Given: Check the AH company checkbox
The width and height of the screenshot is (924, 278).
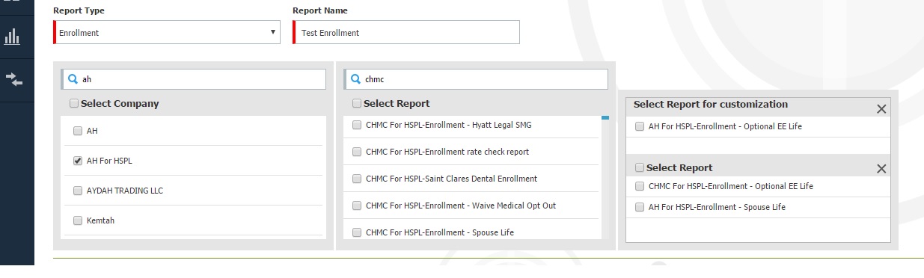Looking at the screenshot, I should 78,131.
